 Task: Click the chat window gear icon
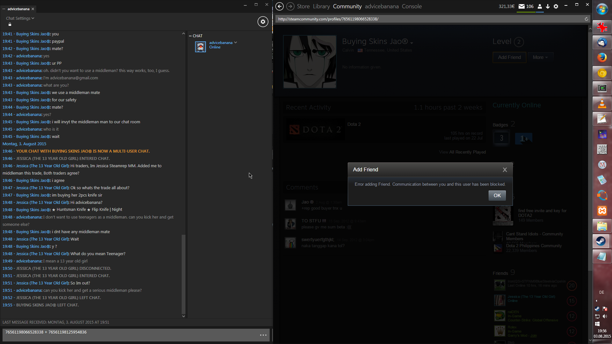pos(263,22)
